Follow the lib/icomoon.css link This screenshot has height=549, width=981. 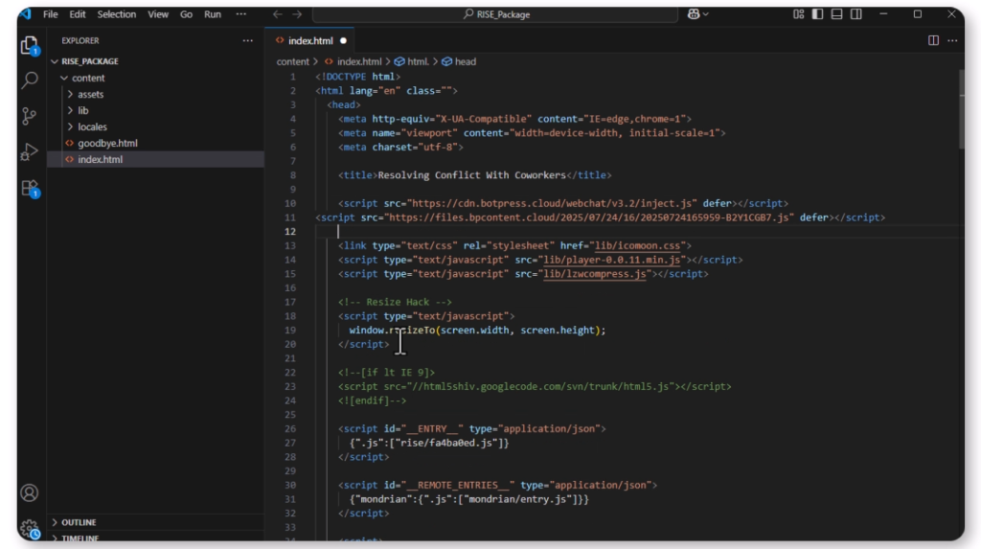pos(637,245)
